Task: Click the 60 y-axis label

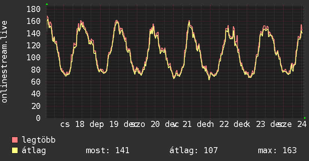Action: 36,82
